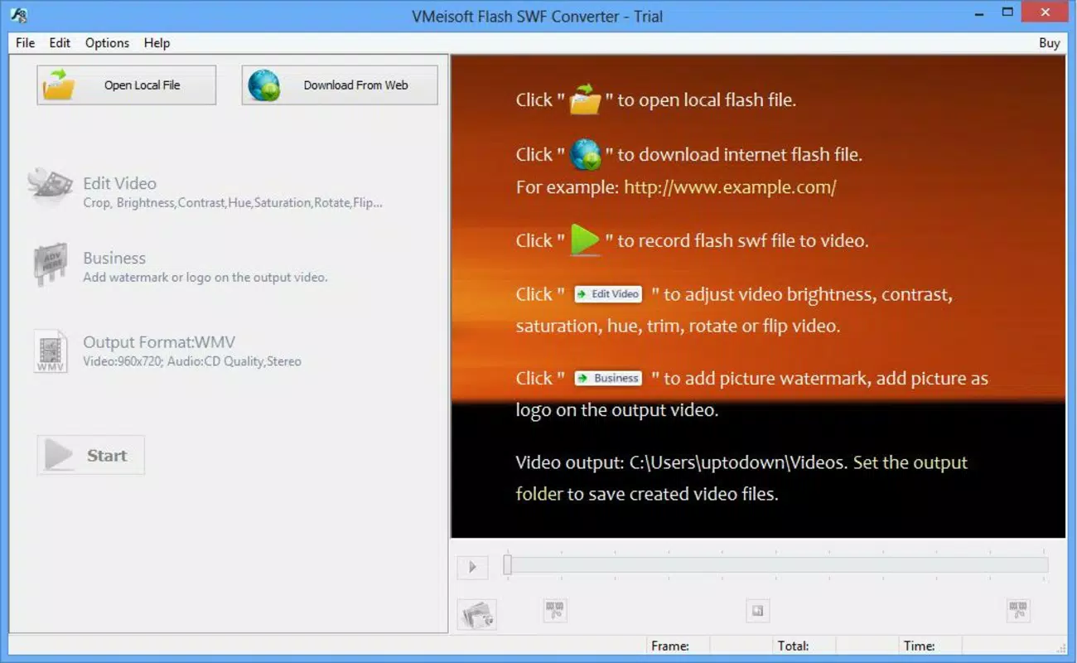The image size is (1077, 663).
Task: Click the snapshot camera photos icon
Action: (477, 614)
